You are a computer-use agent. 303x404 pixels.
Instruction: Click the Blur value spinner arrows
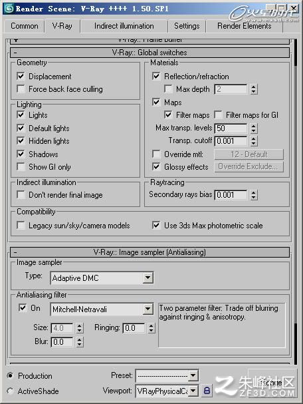tap(80, 342)
